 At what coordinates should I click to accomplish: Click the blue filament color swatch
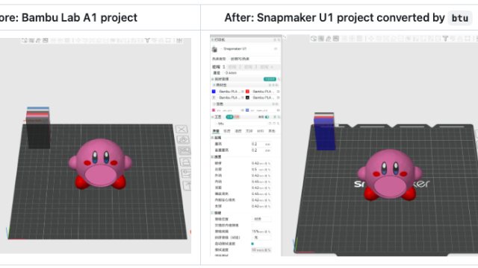(214, 92)
